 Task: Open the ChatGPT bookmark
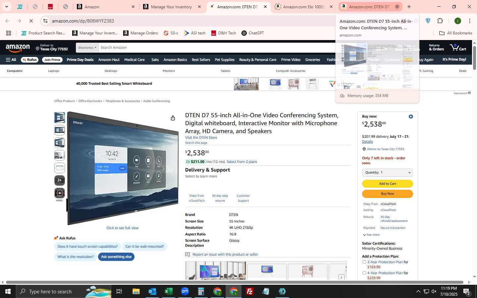tap(252, 33)
